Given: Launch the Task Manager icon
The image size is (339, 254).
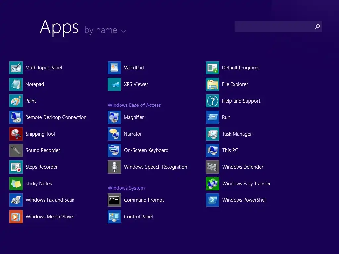Looking at the screenshot, I should click(x=213, y=134).
